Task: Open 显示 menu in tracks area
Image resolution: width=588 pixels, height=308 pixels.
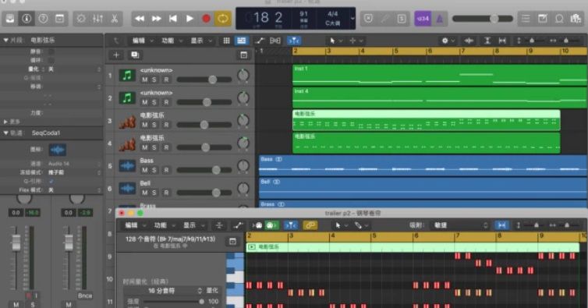Action: tap(201, 41)
